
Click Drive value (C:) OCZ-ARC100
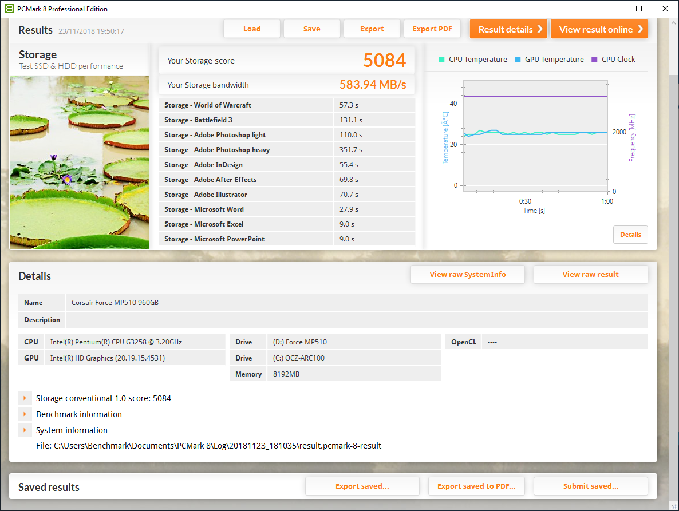click(298, 358)
